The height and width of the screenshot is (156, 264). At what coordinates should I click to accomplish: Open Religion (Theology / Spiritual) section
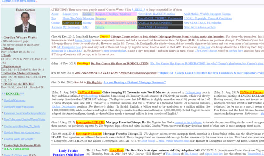[x=113, y=14]
